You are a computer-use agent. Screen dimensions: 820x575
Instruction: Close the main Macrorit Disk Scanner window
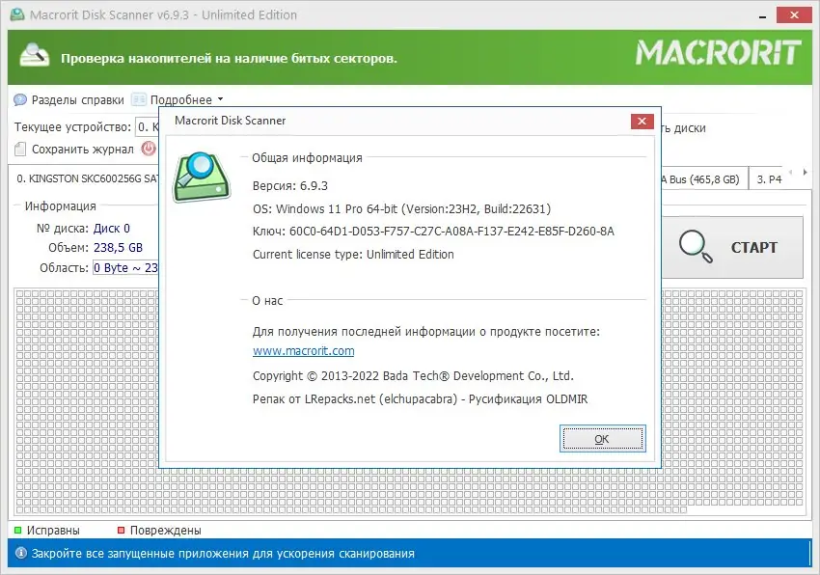[x=794, y=15]
